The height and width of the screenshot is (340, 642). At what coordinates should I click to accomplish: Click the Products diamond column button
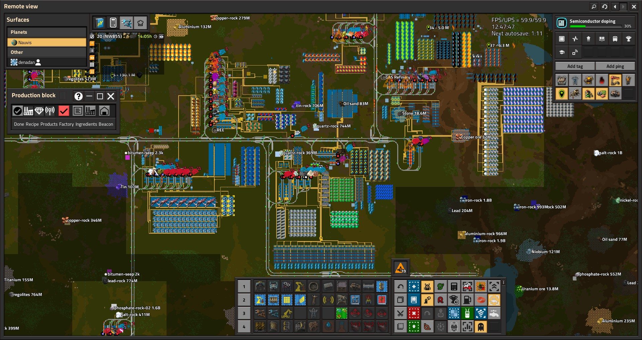(39, 111)
